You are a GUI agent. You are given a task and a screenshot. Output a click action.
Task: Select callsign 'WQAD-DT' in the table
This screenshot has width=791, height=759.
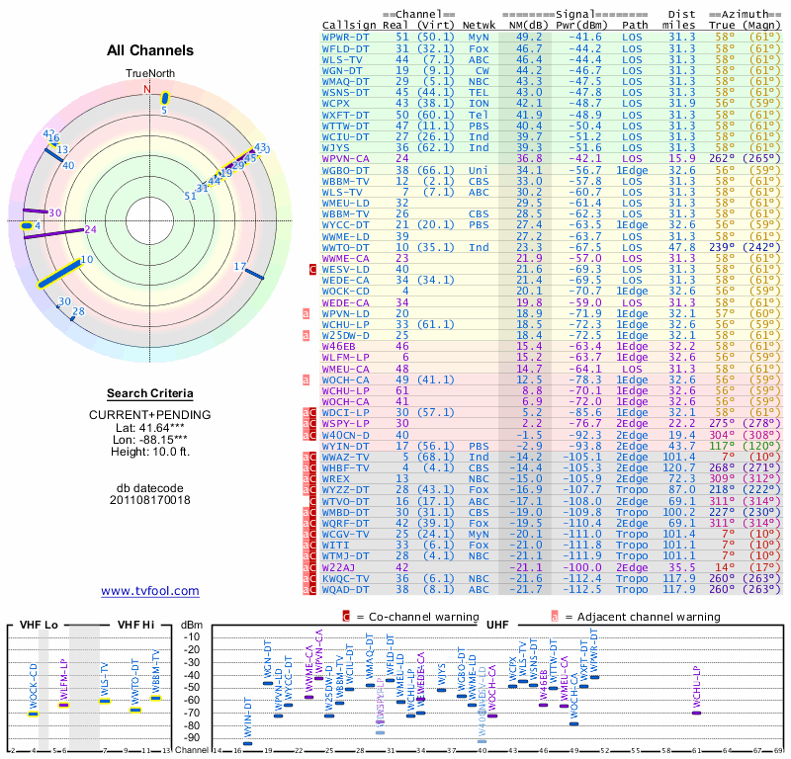pos(345,589)
